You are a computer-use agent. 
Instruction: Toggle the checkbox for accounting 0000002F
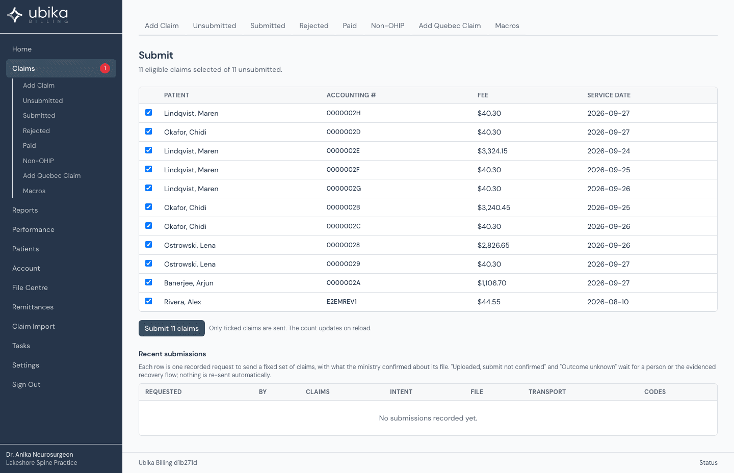pyautogui.click(x=148, y=169)
